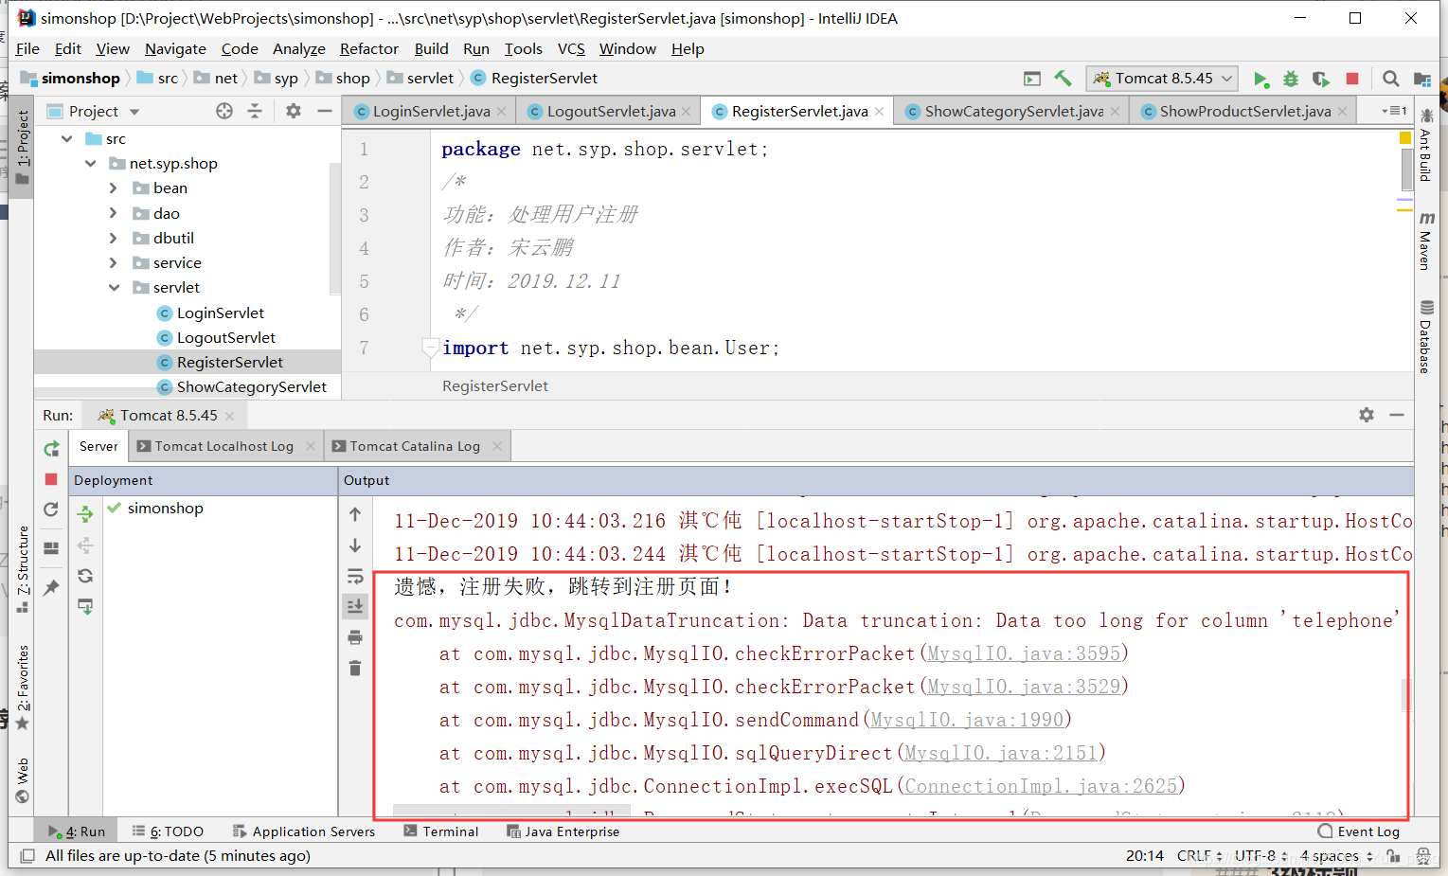This screenshot has height=876, width=1448.
Task: Select LogoutServlet in project tree
Action: point(225,338)
